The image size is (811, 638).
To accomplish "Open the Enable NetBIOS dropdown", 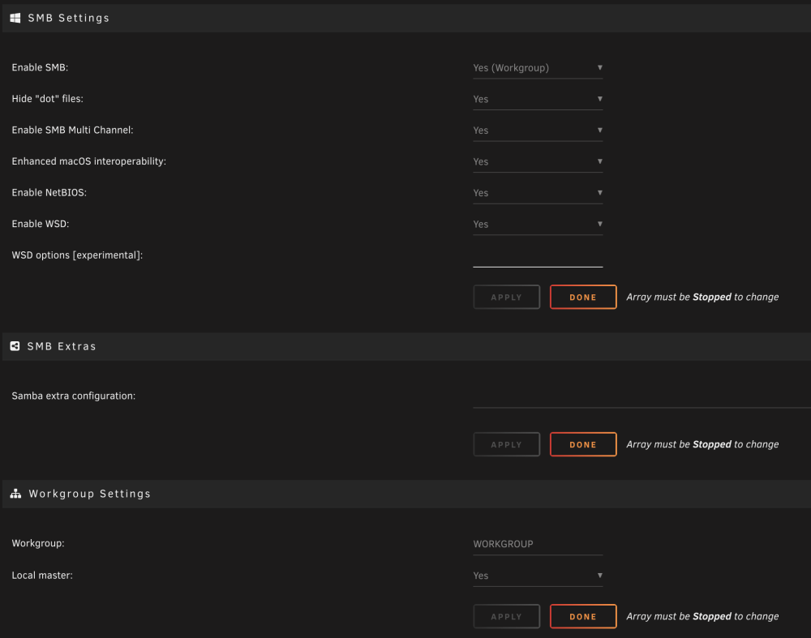I will pos(538,193).
